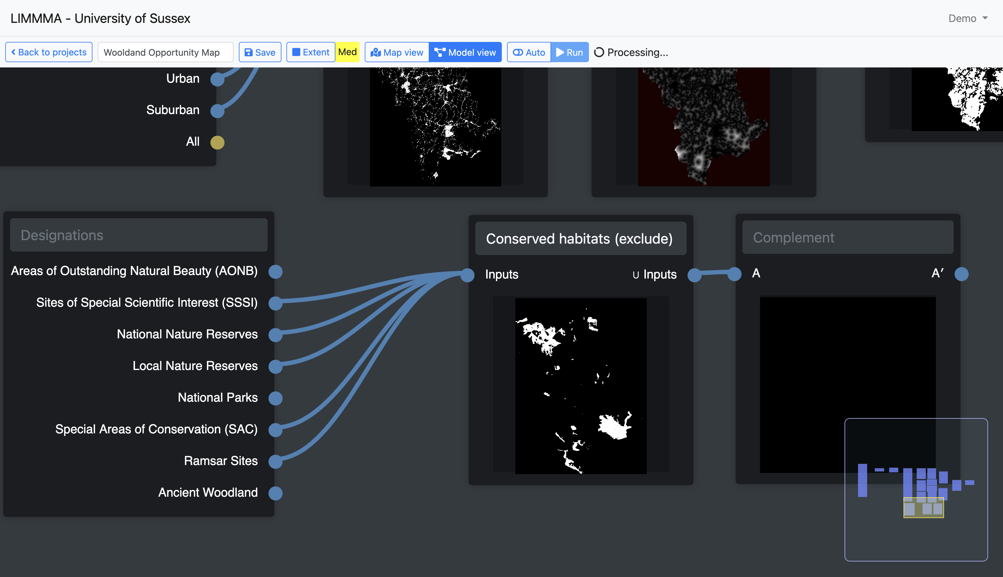
Task: Click the Suburban output socket
Action: (217, 111)
